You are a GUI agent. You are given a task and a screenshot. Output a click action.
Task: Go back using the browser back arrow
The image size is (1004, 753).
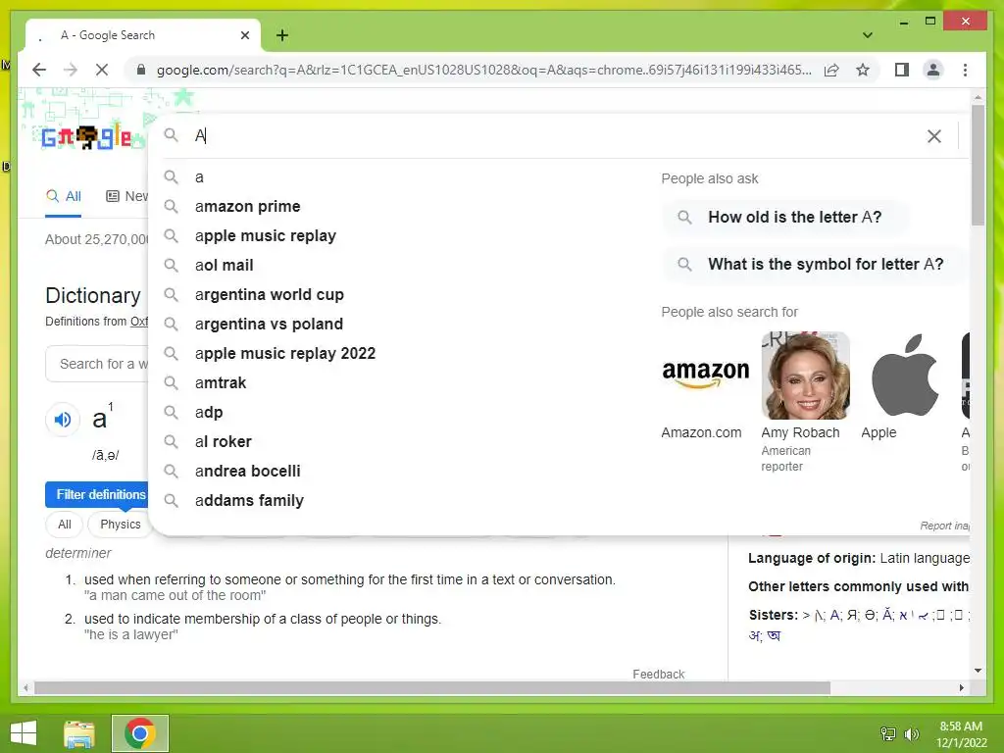pyautogui.click(x=39, y=70)
